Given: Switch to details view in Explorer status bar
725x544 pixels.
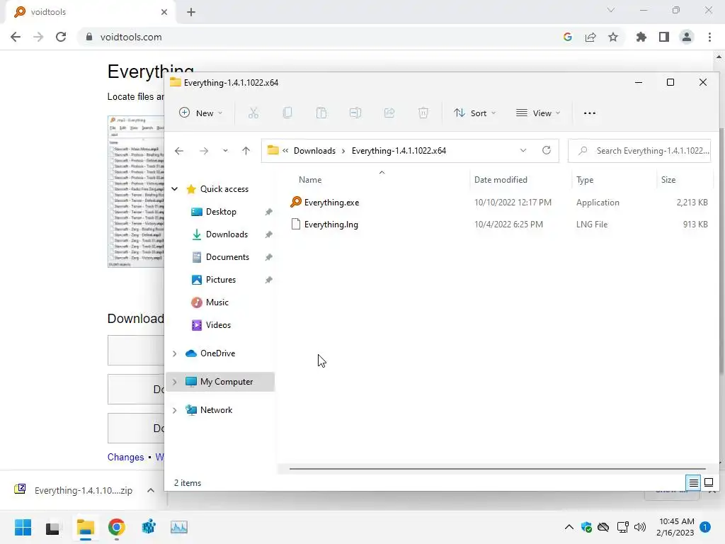Looking at the screenshot, I should pyautogui.click(x=694, y=483).
